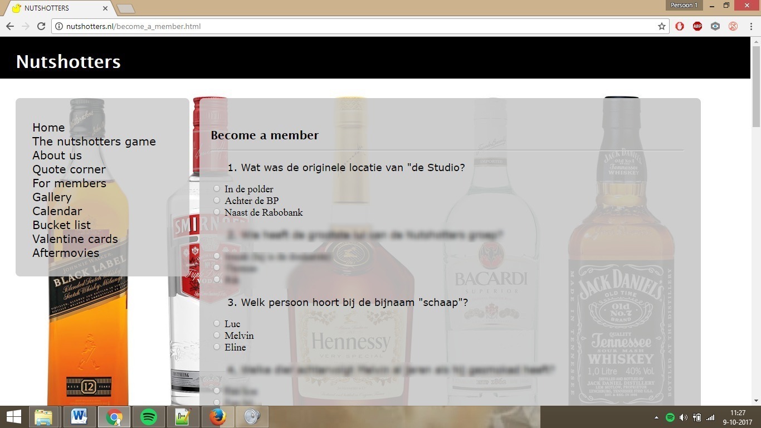Click the Spotify icon in system tray
This screenshot has width=761, height=428.
pos(670,417)
